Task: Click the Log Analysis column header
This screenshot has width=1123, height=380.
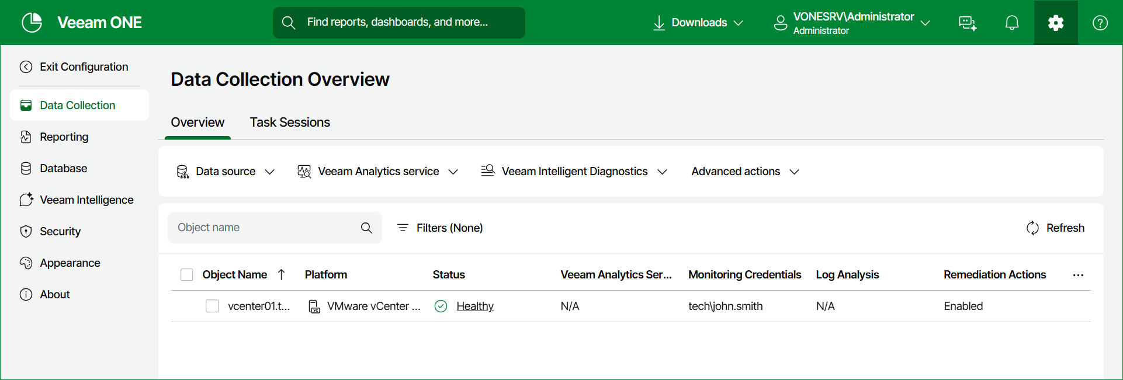Action: click(x=847, y=274)
